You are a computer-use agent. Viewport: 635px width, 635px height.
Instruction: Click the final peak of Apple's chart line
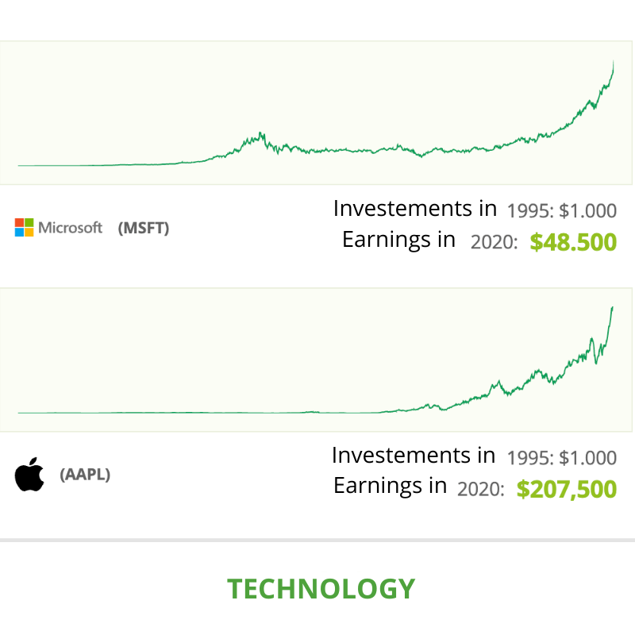pos(612,308)
